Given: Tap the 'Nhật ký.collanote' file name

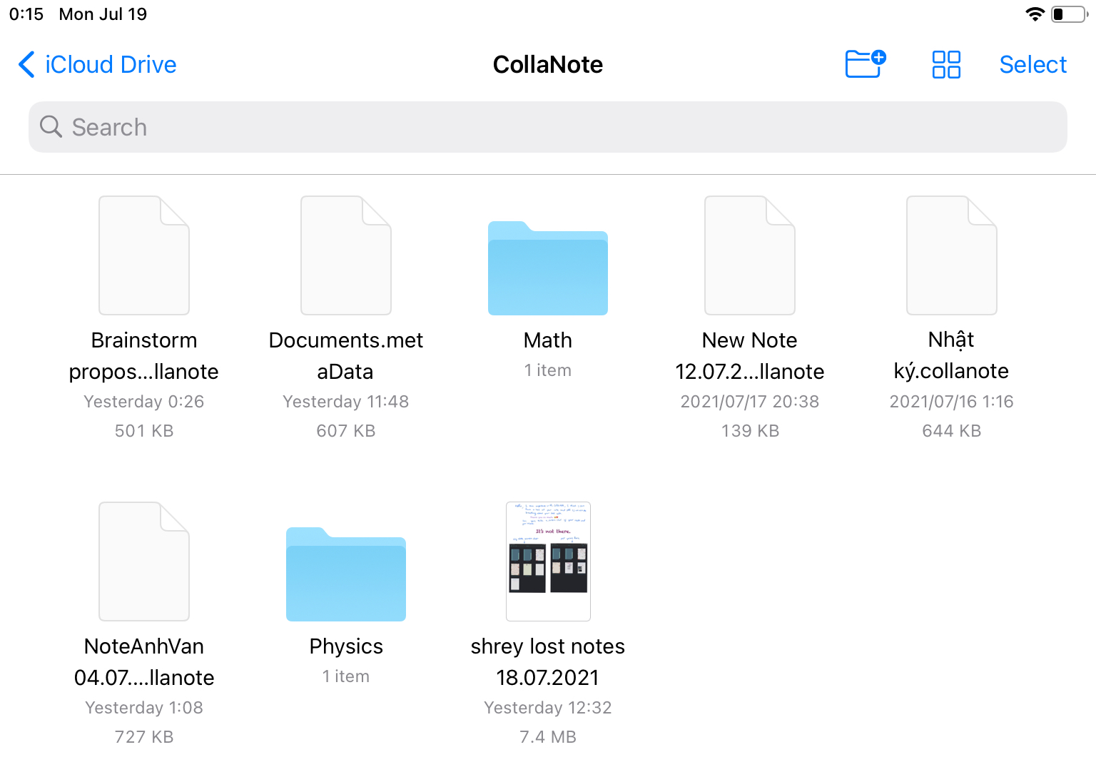Looking at the screenshot, I should (x=952, y=355).
